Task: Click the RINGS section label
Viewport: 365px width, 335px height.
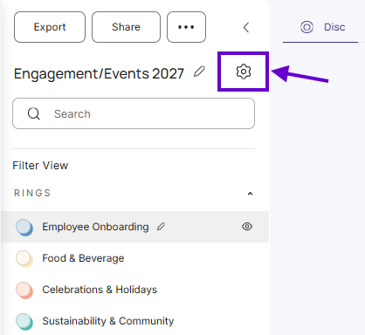Action: pyautogui.click(x=32, y=193)
